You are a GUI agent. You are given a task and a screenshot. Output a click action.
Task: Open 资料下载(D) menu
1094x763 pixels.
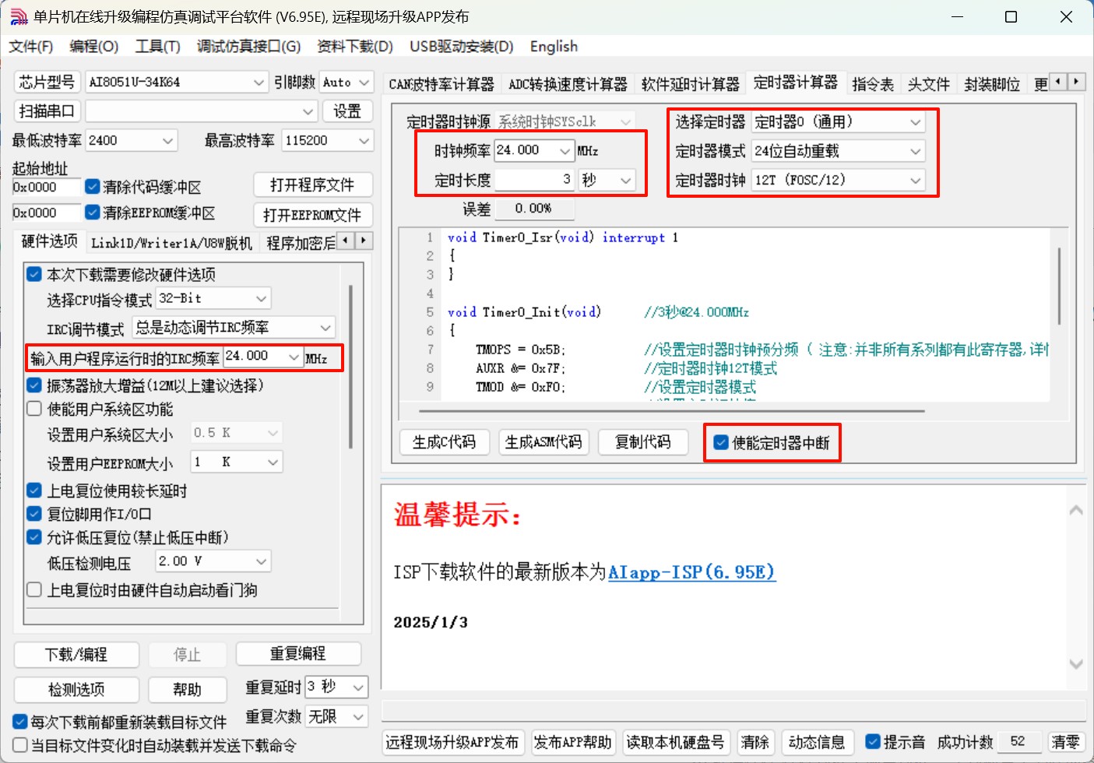pos(355,47)
